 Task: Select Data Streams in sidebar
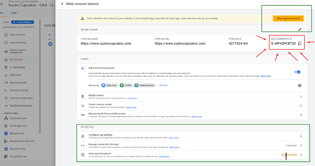click(x=16, y=60)
